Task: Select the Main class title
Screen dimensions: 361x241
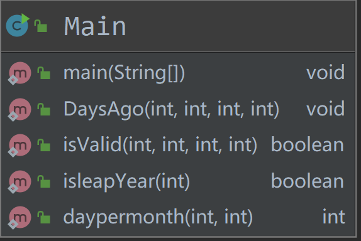Action: tap(95, 26)
